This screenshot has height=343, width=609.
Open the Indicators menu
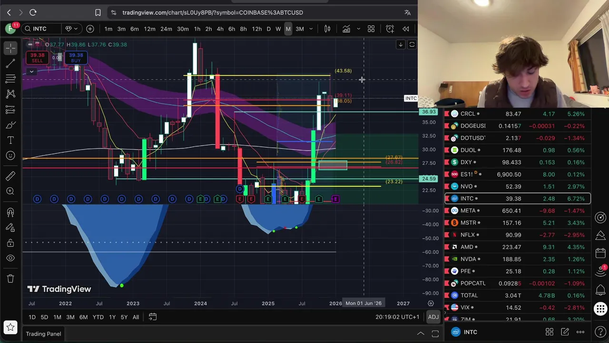[346, 29]
